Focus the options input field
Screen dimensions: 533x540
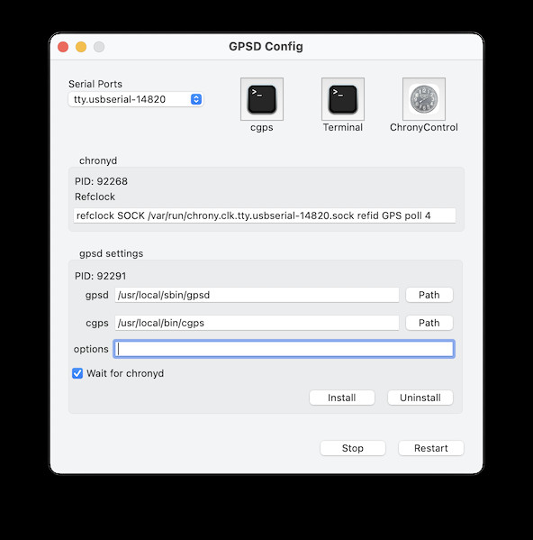tap(284, 349)
